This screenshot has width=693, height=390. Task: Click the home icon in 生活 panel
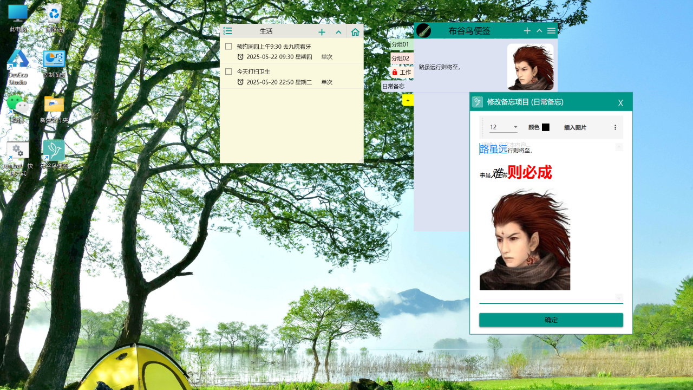(355, 32)
